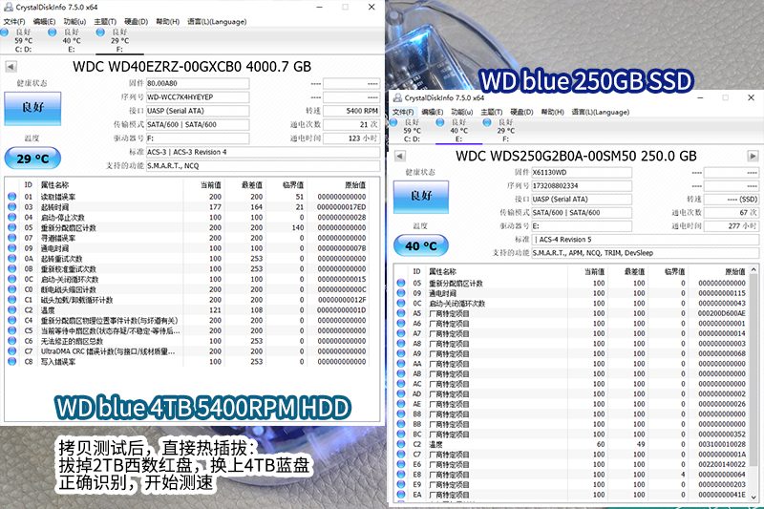Click status icon of C2 温度 row in left window
The width and height of the screenshot is (764, 509).
(x=11, y=310)
